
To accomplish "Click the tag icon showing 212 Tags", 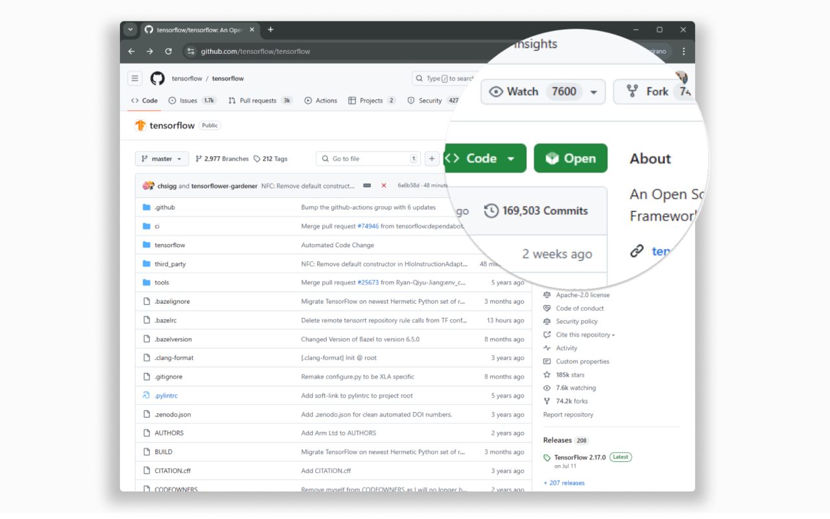I will click(x=258, y=158).
